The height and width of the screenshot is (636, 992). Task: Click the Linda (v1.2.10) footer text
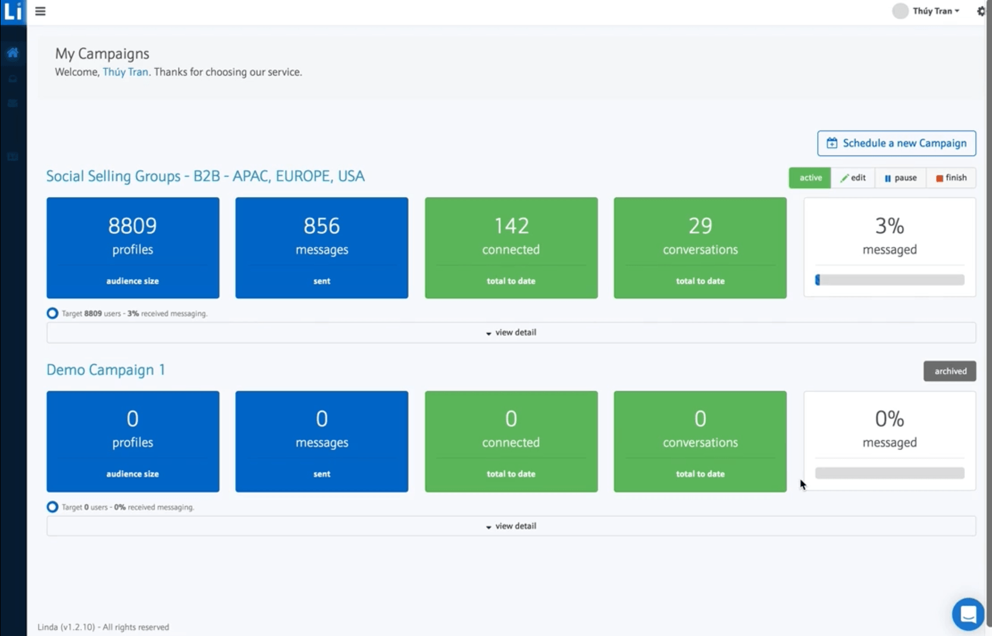[103, 627]
